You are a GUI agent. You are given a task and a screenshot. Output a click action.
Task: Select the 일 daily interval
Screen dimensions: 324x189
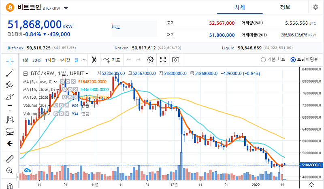click(x=77, y=60)
